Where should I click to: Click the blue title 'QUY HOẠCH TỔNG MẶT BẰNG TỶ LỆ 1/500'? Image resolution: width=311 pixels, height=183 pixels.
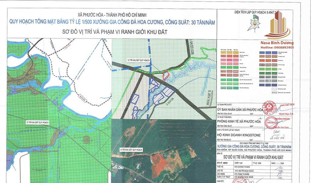tap(51, 22)
